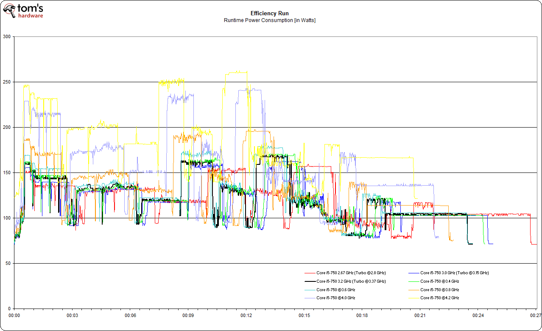
Task: Select the 00:27 time axis label
Action: point(536,316)
